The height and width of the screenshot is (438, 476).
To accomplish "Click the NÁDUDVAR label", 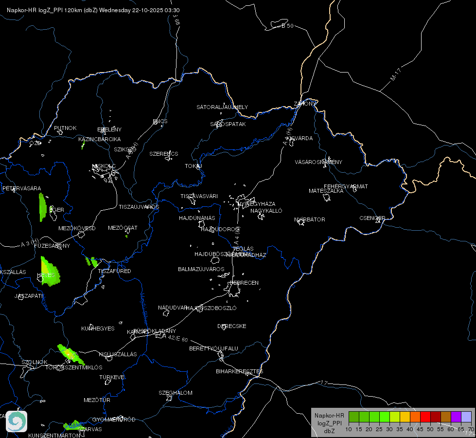I will (172, 308).
